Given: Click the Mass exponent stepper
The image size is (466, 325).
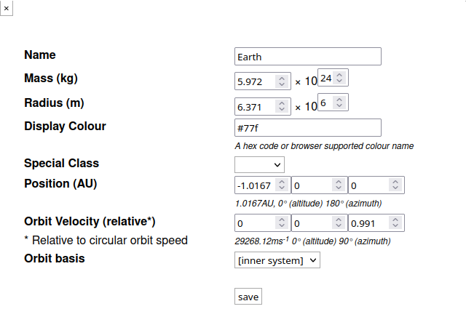Looking at the screenshot, I should coord(339,78).
